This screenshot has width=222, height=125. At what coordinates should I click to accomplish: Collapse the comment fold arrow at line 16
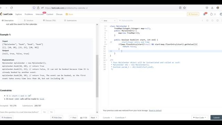(x=106, y=60)
